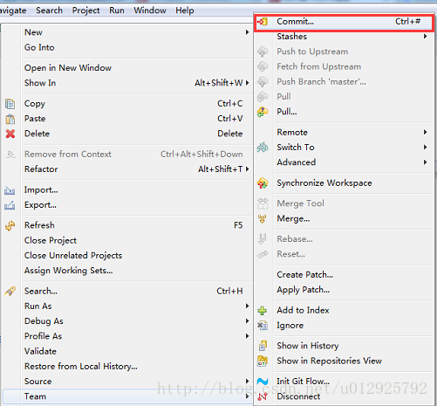This screenshot has height=406, width=437.
Task: Open the Run menu
Action: click(117, 10)
